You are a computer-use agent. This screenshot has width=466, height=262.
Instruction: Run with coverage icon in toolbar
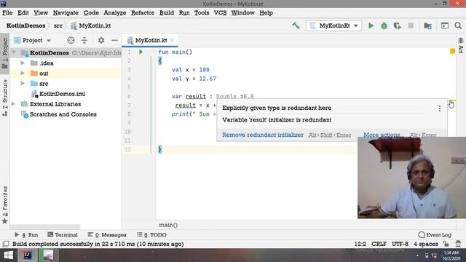click(398, 26)
